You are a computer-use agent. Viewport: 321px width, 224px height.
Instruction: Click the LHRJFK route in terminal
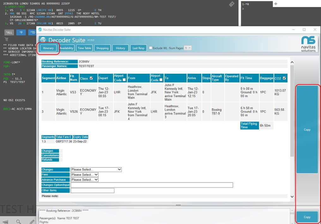(x=41, y=10)
